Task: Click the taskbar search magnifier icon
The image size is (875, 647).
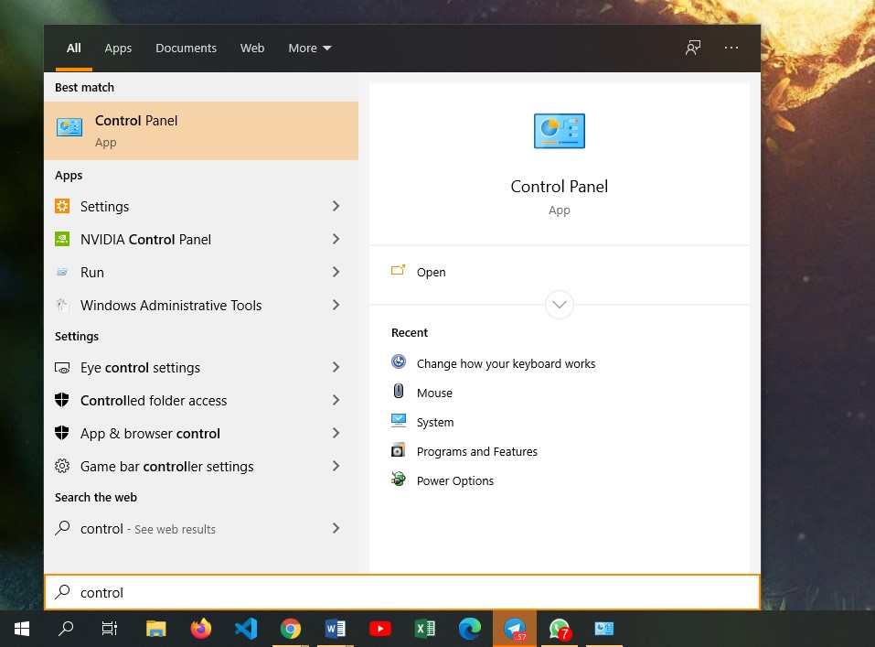Action: tap(66, 629)
